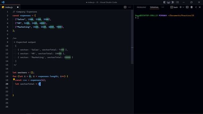Switch to the TERMINAL panel tab
This screenshot has height=114, width=203.
(154, 7)
